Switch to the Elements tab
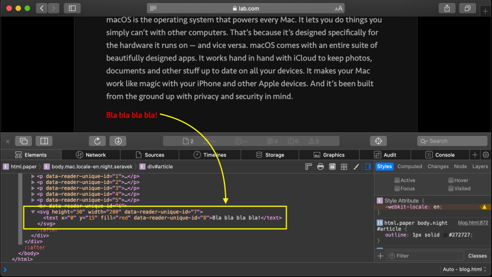Image resolution: width=492 pixels, height=277 pixels. pos(31,155)
